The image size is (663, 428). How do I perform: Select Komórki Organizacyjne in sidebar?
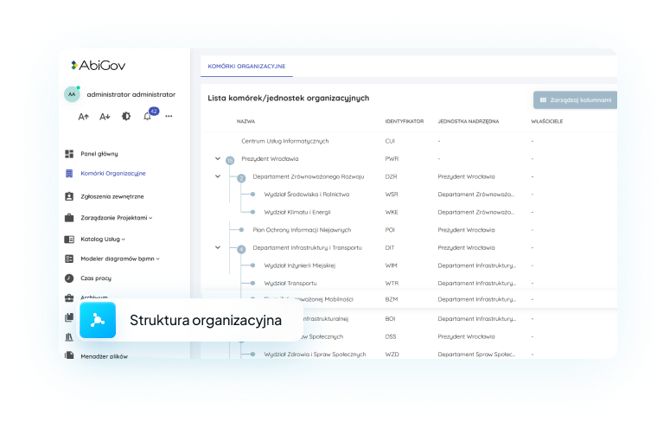112,173
